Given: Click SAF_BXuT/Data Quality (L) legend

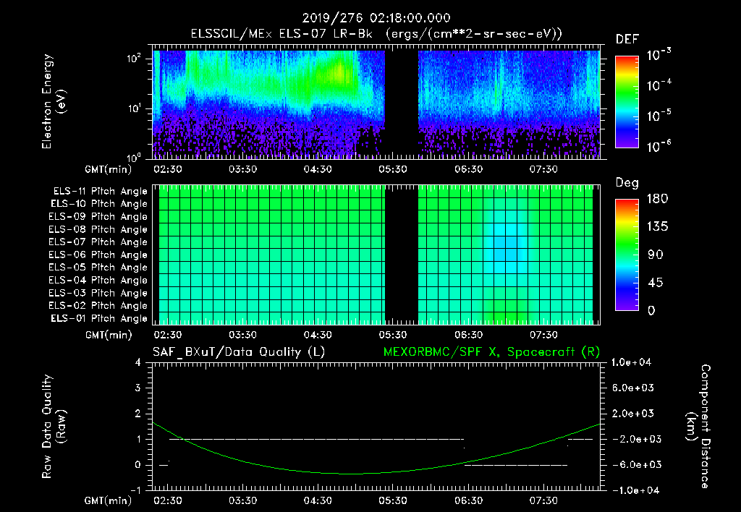Looking at the screenshot, I should click(239, 352).
